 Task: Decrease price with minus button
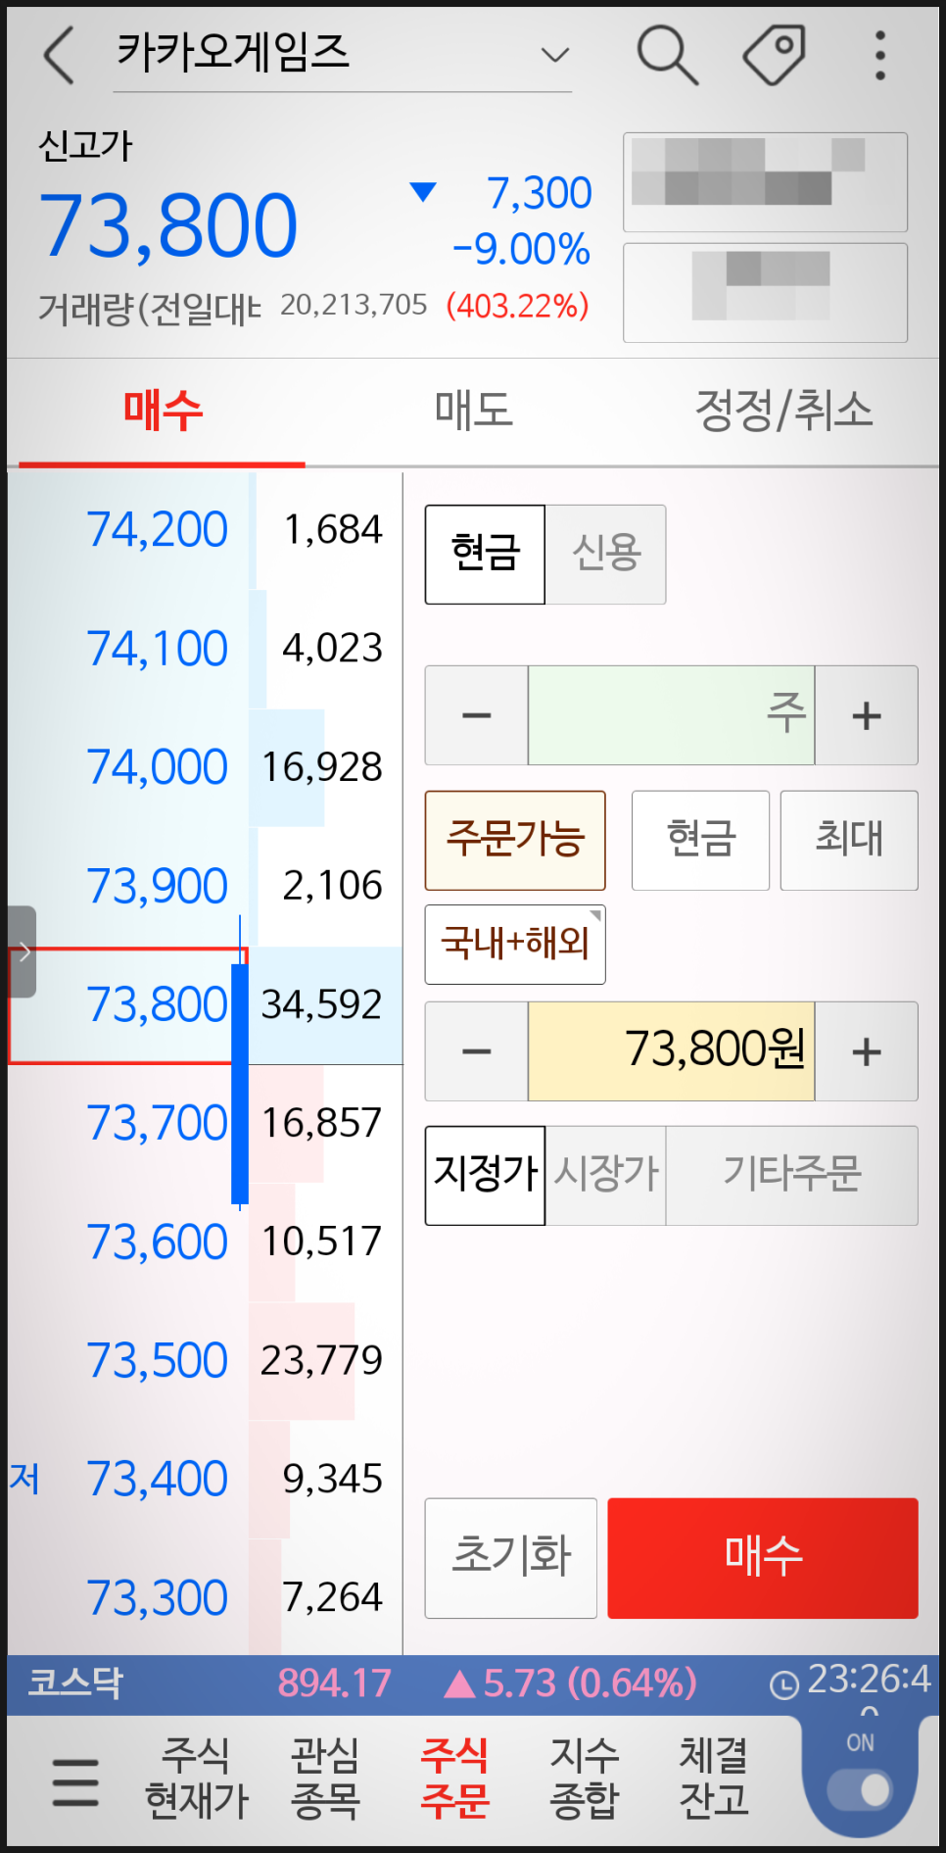(x=477, y=1051)
